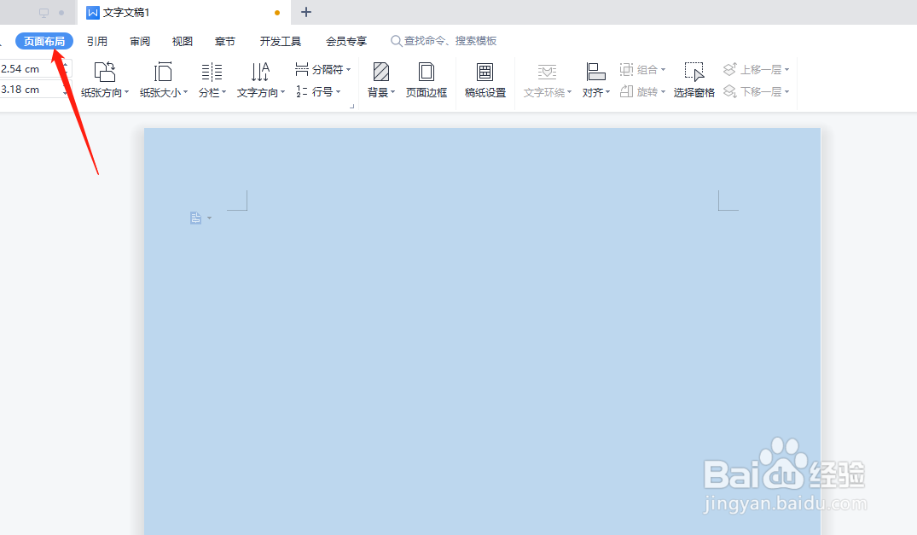Click the monitor icon in the tab bar
The height and width of the screenshot is (535, 917).
[x=44, y=12]
